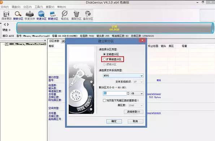Enable align to sector multiples checkbox

click(104, 101)
